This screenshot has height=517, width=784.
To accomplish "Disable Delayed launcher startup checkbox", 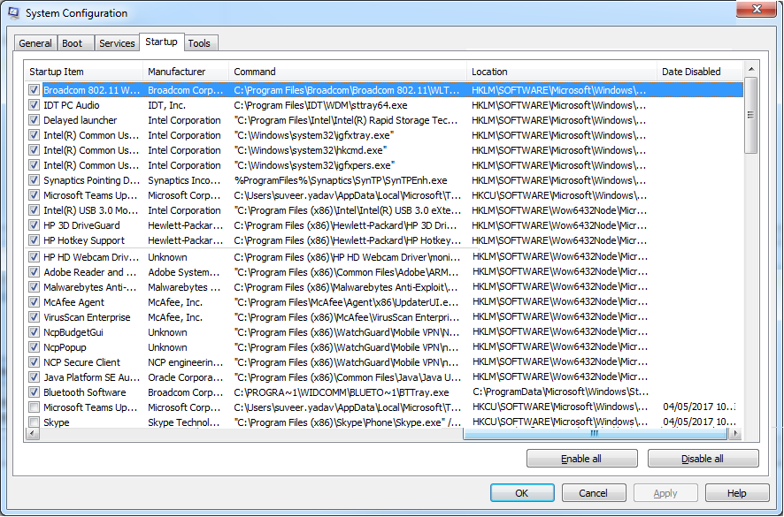I will (x=34, y=120).
